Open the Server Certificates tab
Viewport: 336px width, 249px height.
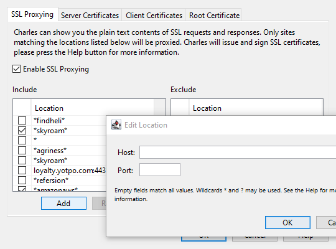click(90, 15)
